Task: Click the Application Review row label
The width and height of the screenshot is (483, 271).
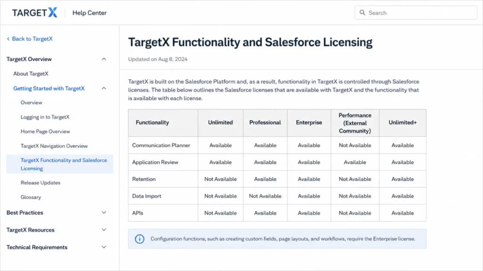Action: click(155, 162)
